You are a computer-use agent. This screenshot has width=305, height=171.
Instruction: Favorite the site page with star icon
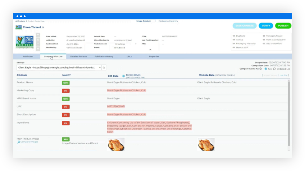click(104, 67)
